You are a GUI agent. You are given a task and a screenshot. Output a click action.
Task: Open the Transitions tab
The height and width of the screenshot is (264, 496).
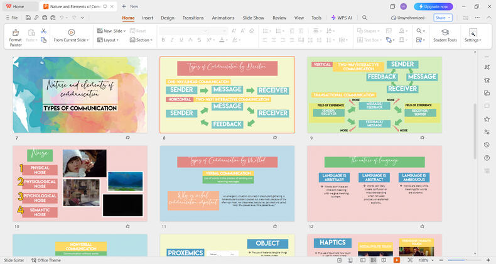click(x=193, y=18)
